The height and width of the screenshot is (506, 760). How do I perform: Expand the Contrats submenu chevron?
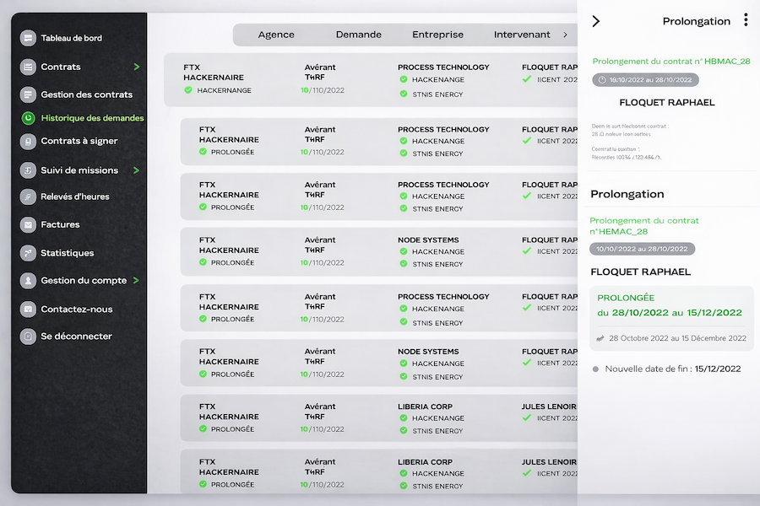click(x=137, y=67)
